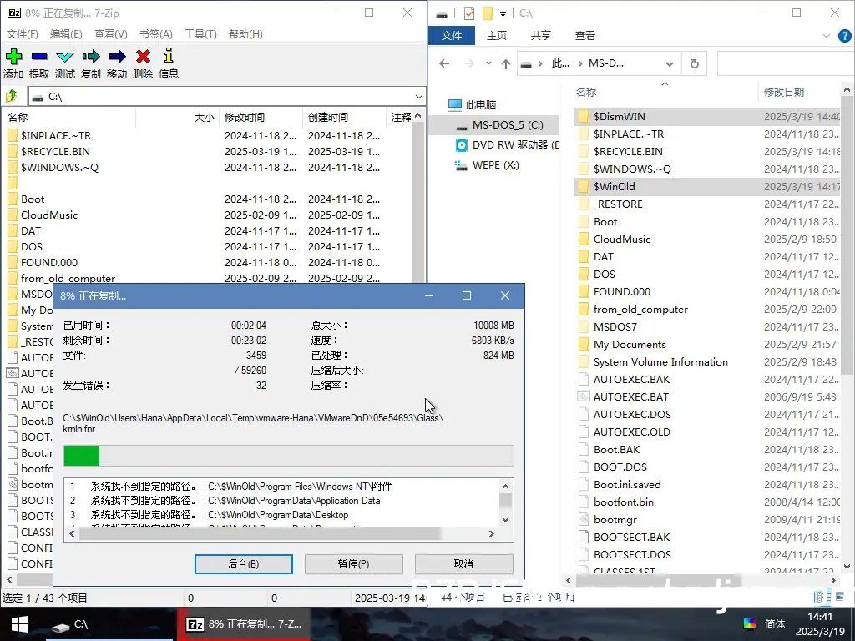Click the error list horizontal scrollbar
The image size is (855, 641).
(x=260, y=534)
